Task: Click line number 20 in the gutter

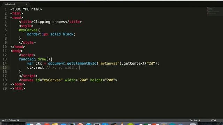Action: (5, 89)
